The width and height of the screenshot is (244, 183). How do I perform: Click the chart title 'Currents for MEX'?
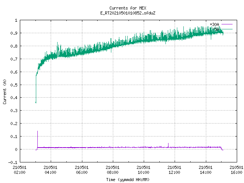pyautogui.click(x=128, y=8)
